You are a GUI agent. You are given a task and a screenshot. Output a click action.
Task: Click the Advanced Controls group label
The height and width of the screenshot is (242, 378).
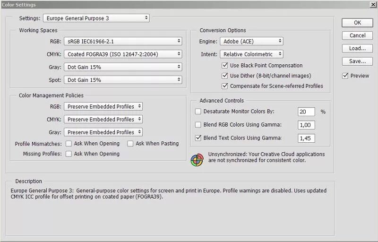[222, 101]
